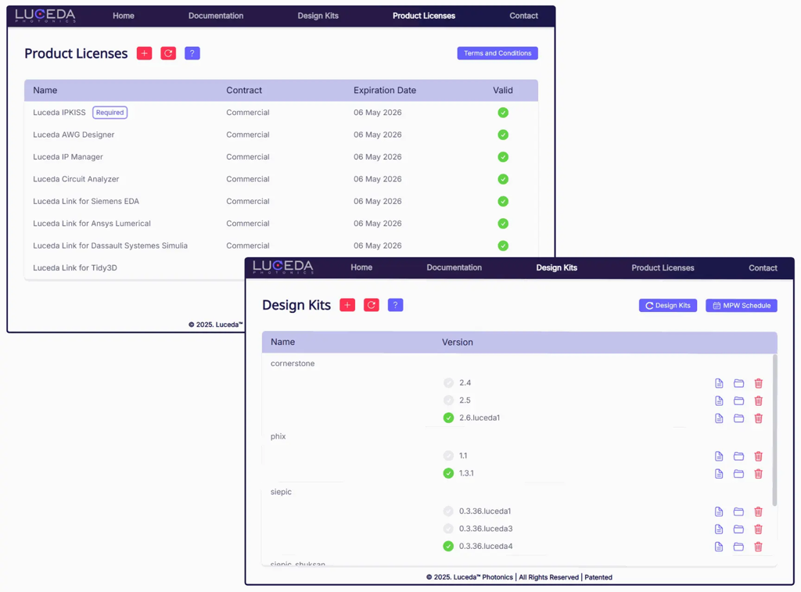801x592 pixels.
Task: Toggle active check for phix 1.3.1
Action: coord(448,473)
